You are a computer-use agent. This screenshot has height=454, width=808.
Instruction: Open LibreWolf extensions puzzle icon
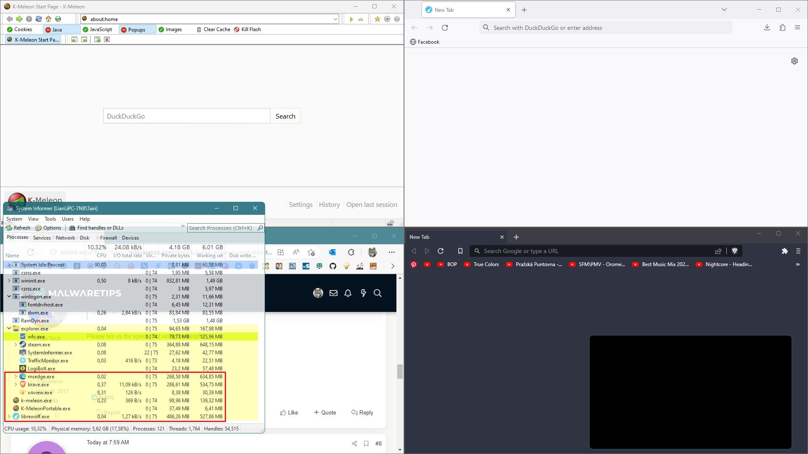point(782,28)
